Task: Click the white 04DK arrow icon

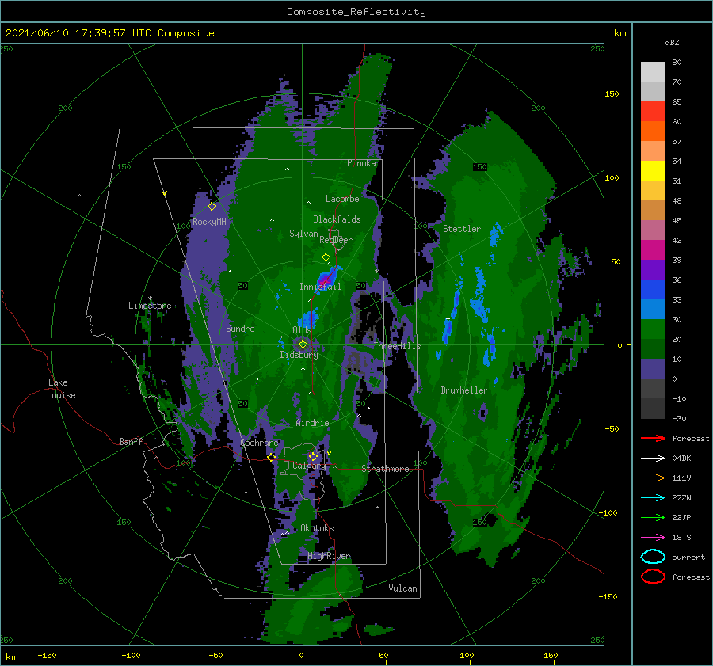Action: coord(653,459)
